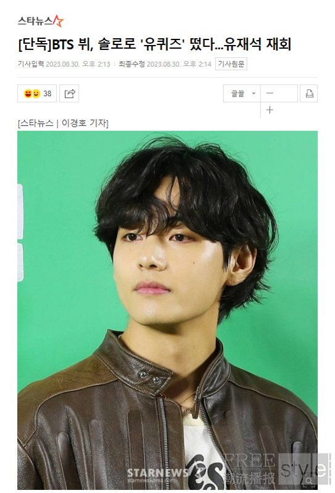Click the STARNEWS watermark on the photo
The image size is (335, 493).
click(x=157, y=473)
